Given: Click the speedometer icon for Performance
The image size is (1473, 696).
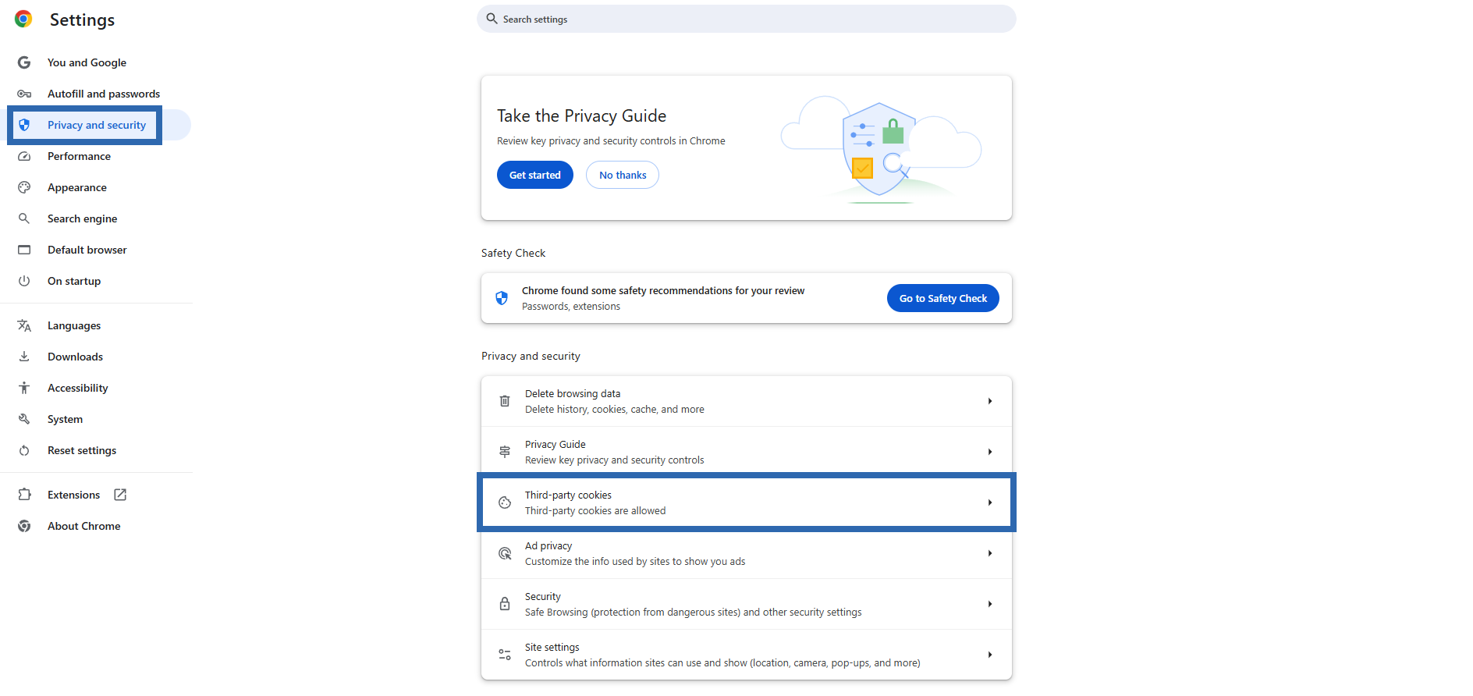Looking at the screenshot, I should (x=24, y=156).
